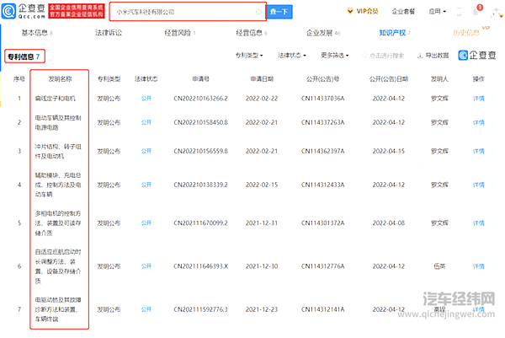Click inventor 罗文辉 in row 1

pos(439,99)
